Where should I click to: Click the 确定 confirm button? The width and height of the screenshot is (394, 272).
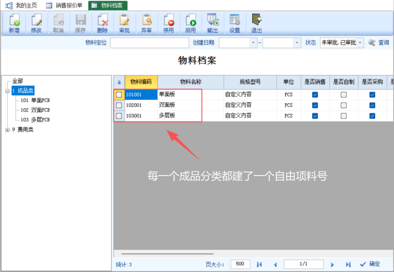click(370, 264)
